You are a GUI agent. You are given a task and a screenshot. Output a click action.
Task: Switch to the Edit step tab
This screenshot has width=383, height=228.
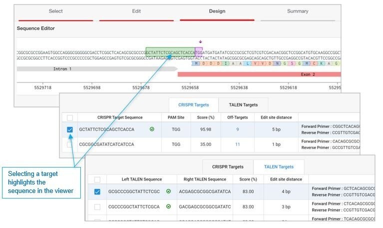pos(136,11)
